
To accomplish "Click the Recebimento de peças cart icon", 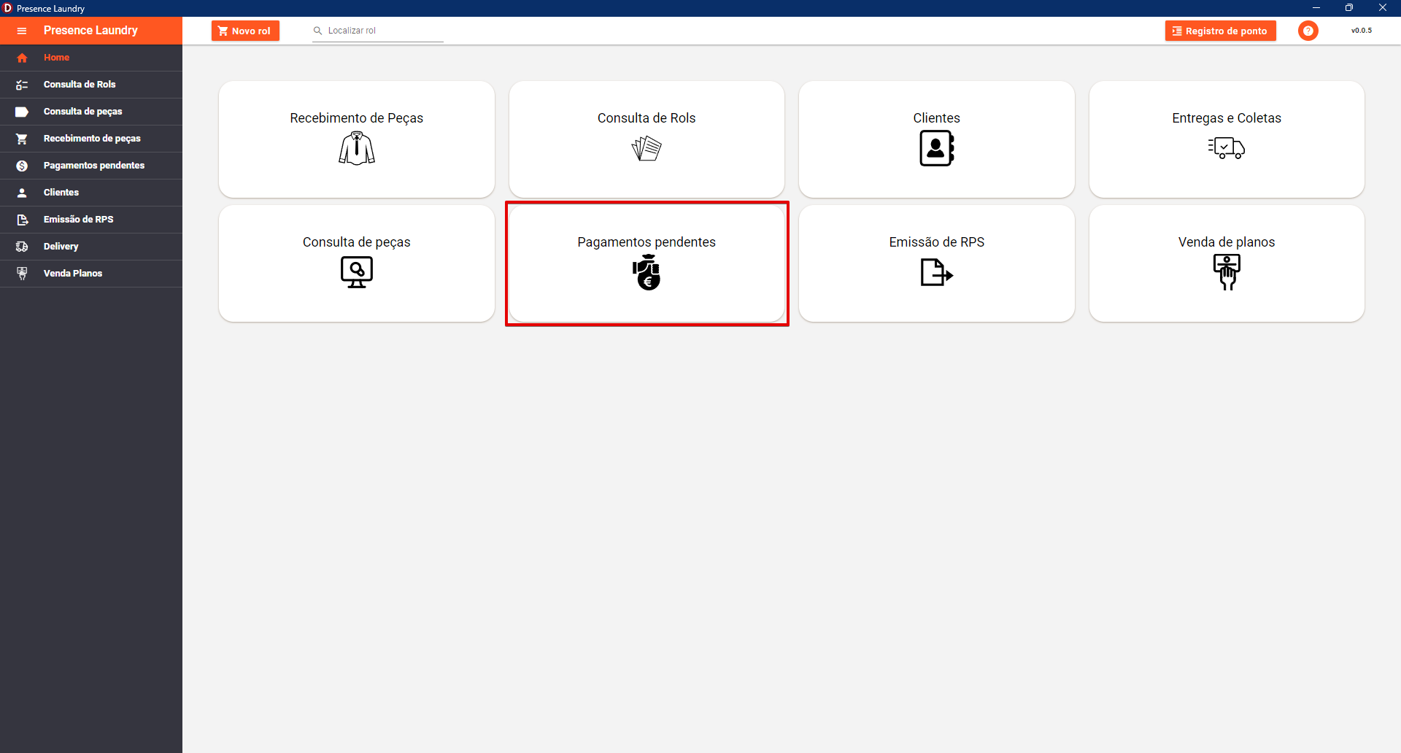I will point(22,139).
